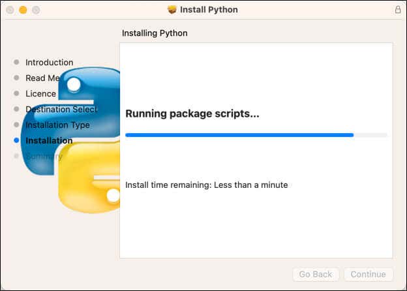This screenshot has height=291, width=407.
Task: Click the Continue button
Action: [x=368, y=274]
